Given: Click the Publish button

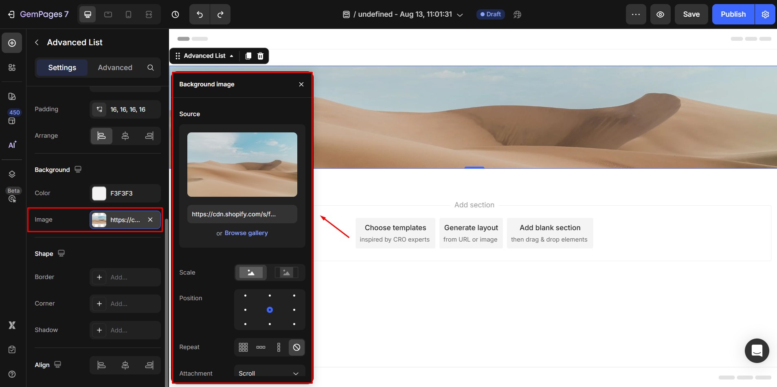Looking at the screenshot, I should point(733,14).
